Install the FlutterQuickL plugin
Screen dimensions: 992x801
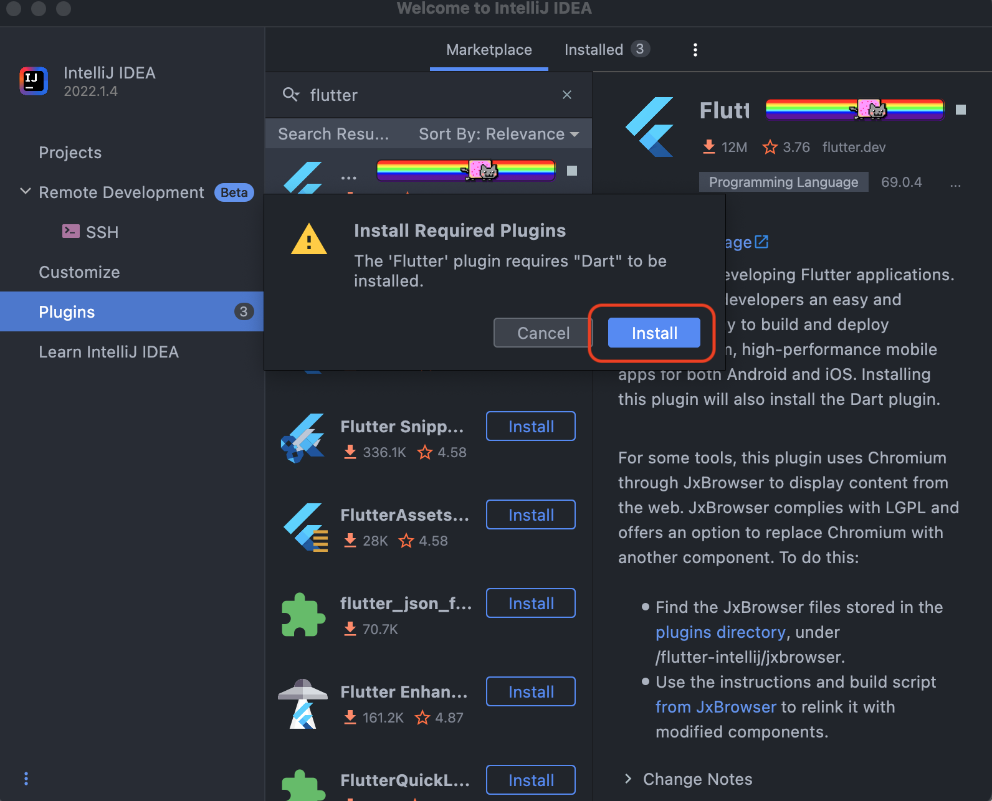[531, 780]
